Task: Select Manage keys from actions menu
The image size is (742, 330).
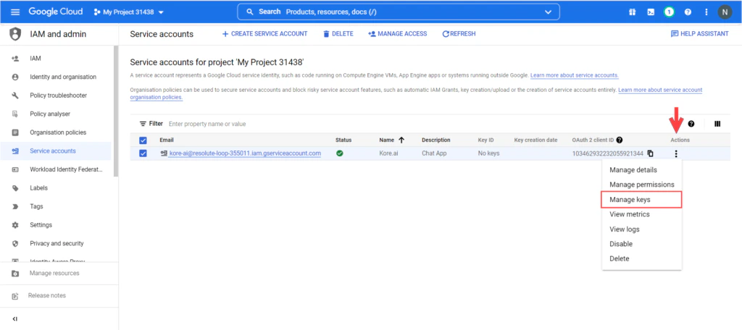Action: click(641, 200)
